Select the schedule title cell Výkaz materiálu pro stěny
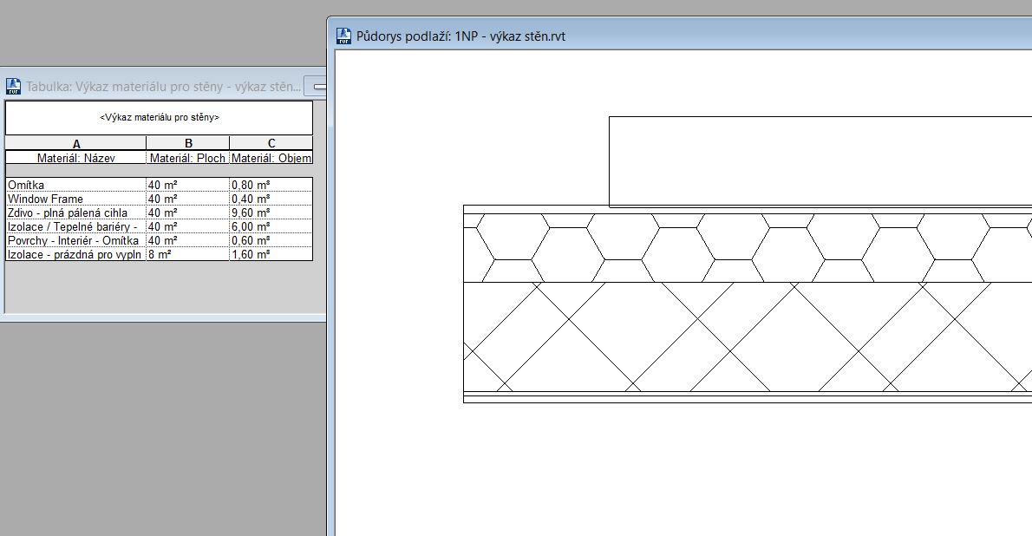 point(159,117)
